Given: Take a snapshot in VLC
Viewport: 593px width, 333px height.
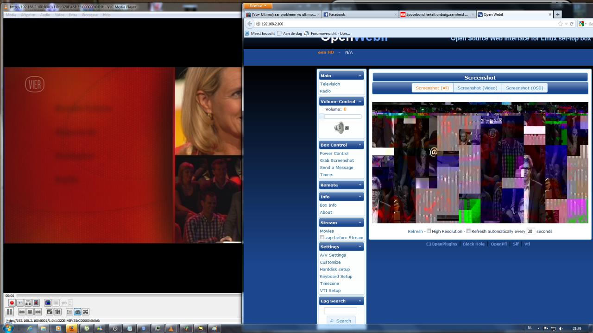Looking at the screenshot, I should point(20,303).
